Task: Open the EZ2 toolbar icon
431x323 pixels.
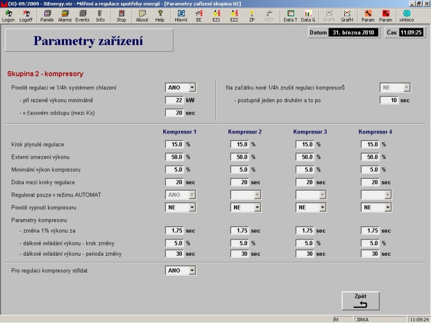Action: click(x=234, y=16)
